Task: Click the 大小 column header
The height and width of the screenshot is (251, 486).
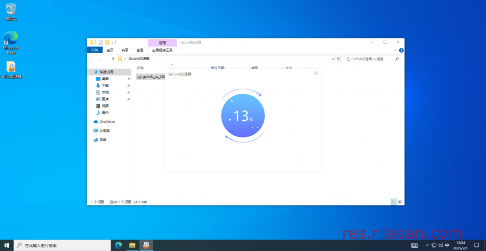Action: [289, 68]
